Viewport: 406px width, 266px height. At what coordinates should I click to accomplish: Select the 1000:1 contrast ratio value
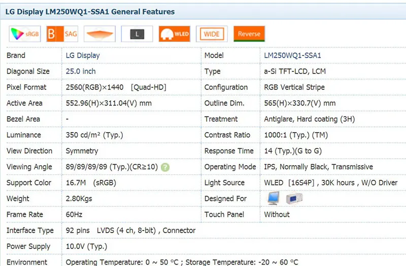[x=296, y=135]
